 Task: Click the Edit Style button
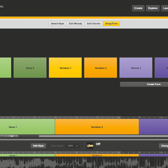point(38,146)
